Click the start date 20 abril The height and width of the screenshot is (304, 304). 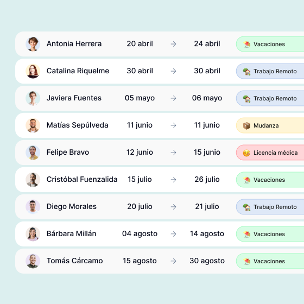(x=140, y=44)
